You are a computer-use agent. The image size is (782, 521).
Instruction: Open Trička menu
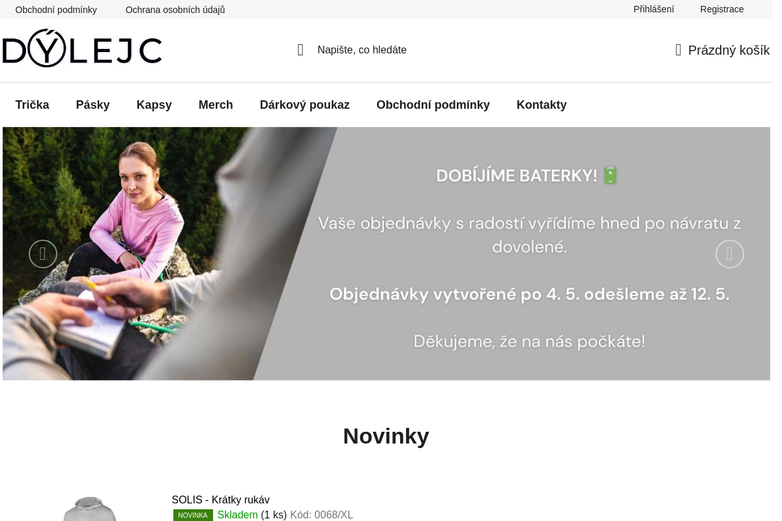tap(33, 105)
